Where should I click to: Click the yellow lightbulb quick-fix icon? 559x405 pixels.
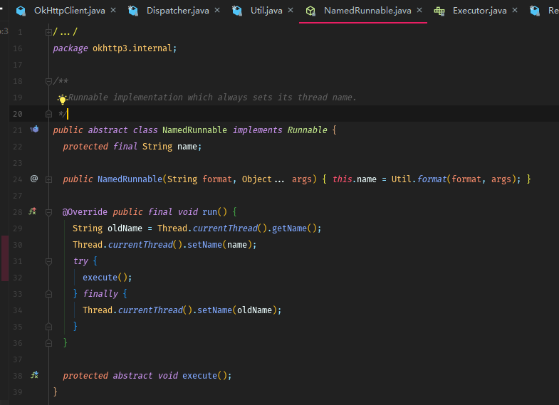(x=63, y=99)
